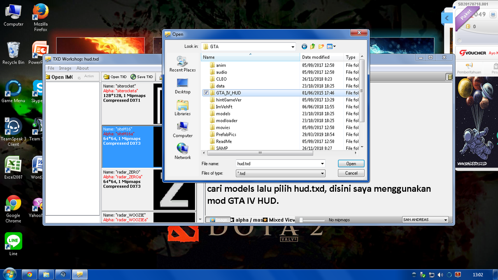Jump to Desktop in the places bar
This screenshot has width=498, height=280.
click(x=182, y=86)
